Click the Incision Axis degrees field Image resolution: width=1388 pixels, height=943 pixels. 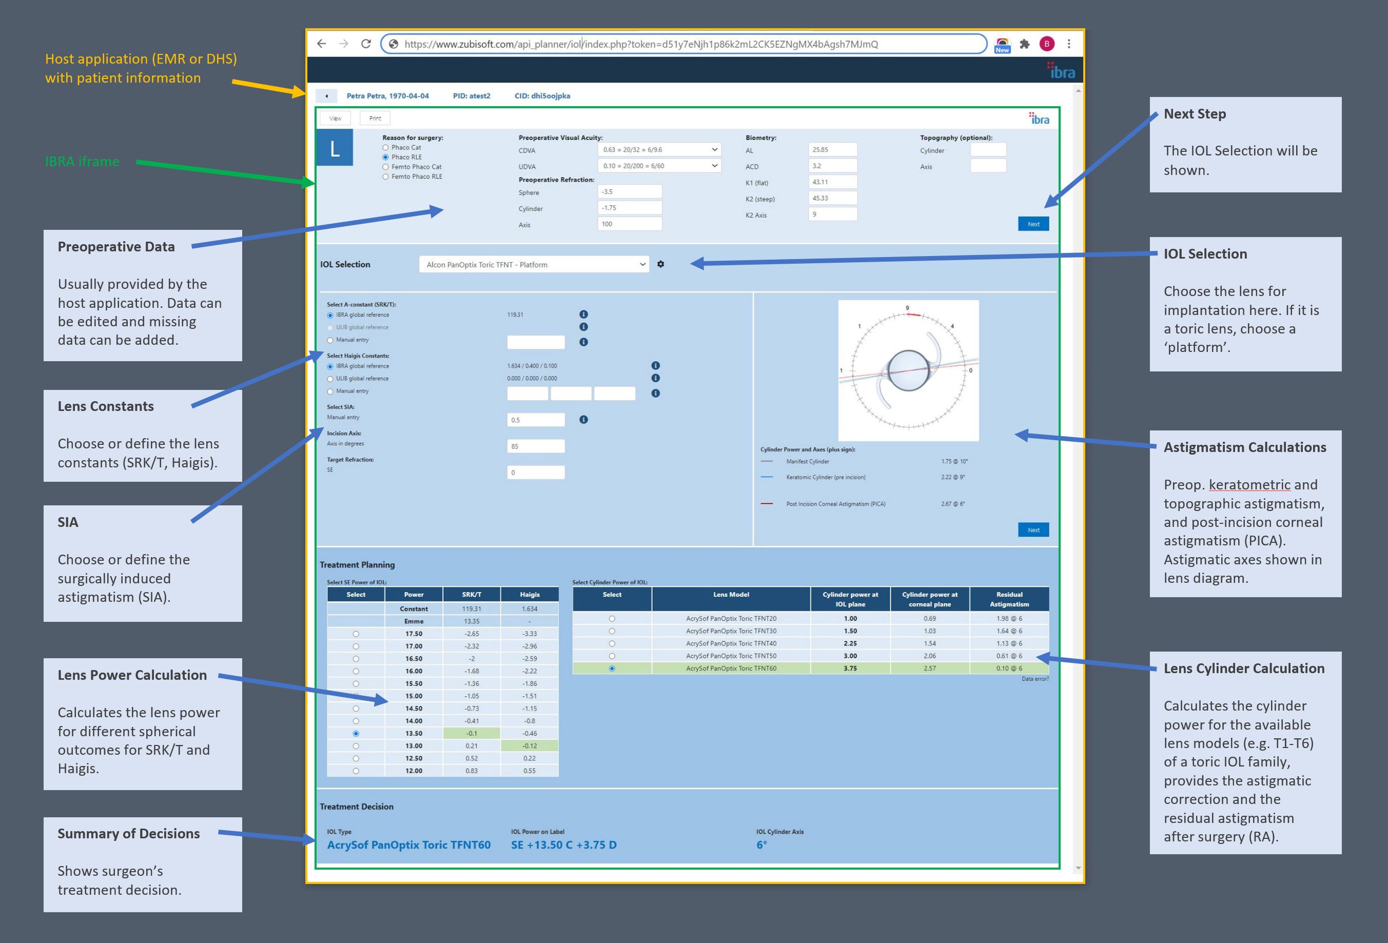536,446
